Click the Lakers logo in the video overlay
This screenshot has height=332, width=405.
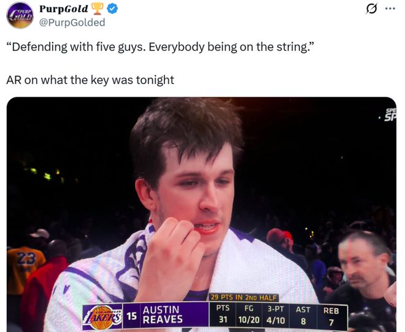click(x=102, y=317)
